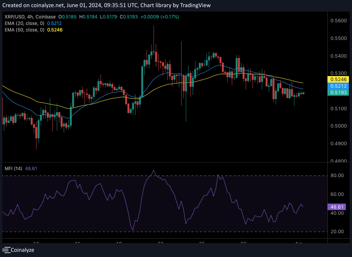Image resolution: width=352 pixels, height=257 pixels.
Task: Click the EMA (50, close, 0) legend
Action: [x=24, y=30]
